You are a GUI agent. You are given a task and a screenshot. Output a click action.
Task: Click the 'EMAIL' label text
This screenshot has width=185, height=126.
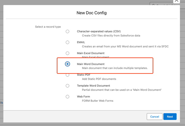pos(81,42)
